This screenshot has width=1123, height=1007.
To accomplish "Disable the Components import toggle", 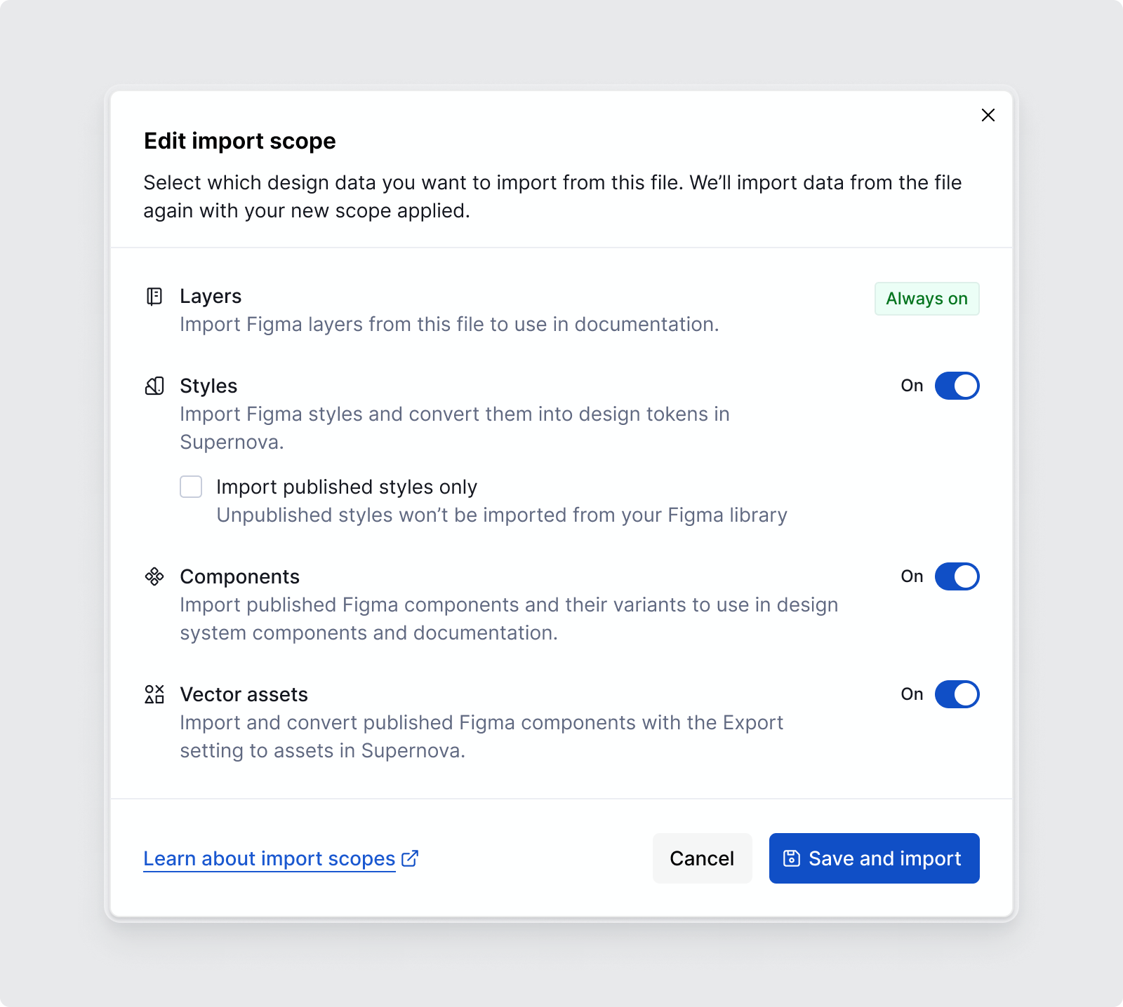I will click(x=957, y=576).
